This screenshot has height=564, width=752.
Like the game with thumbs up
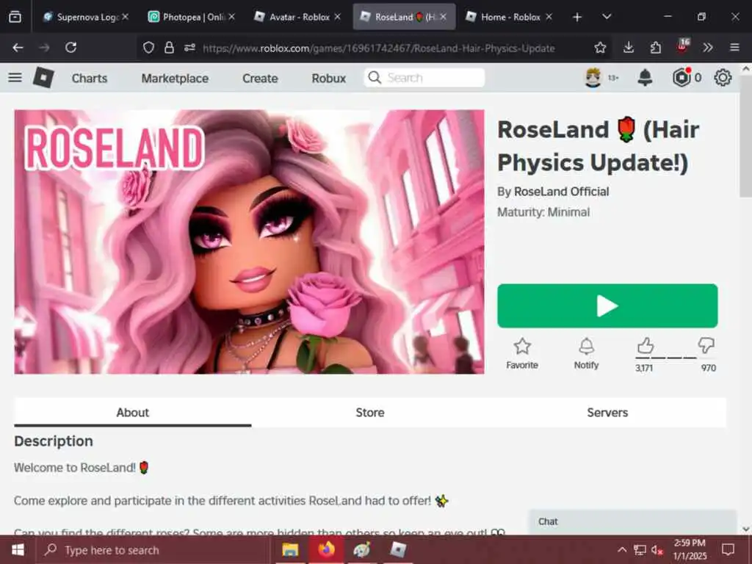(646, 345)
